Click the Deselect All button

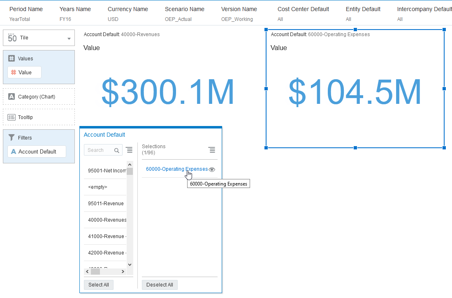pyautogui.click(x=160, y=284)
